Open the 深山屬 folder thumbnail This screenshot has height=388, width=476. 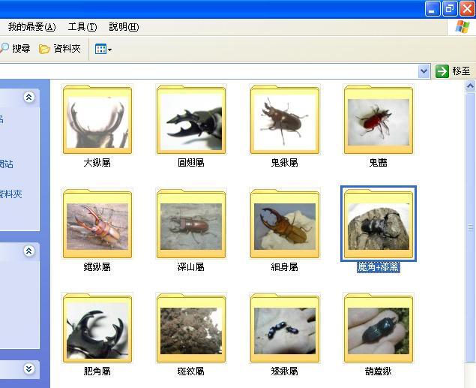191,224
